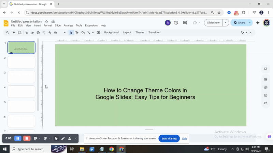Select the Line tool

click(89, 33)
